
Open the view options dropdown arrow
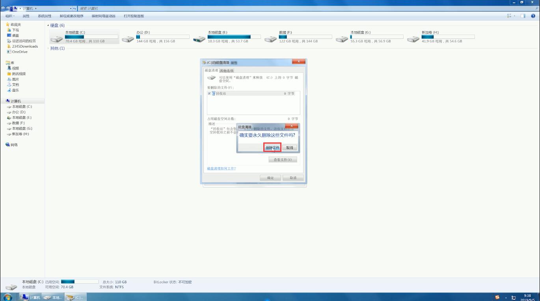pos(514,16)
